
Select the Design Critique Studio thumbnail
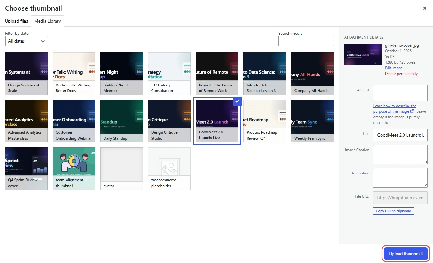[x=169, y=121]
